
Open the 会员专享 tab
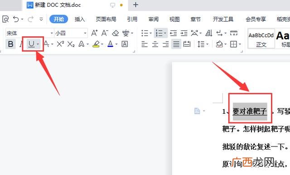[x=256, y=19]
